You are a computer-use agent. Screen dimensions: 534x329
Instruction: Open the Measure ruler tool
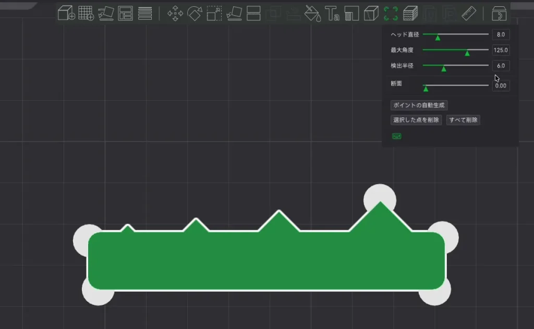coord(469,14)
